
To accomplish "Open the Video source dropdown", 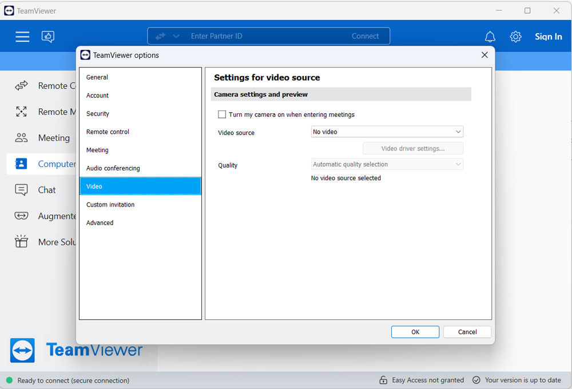I will tap(387, 132).
